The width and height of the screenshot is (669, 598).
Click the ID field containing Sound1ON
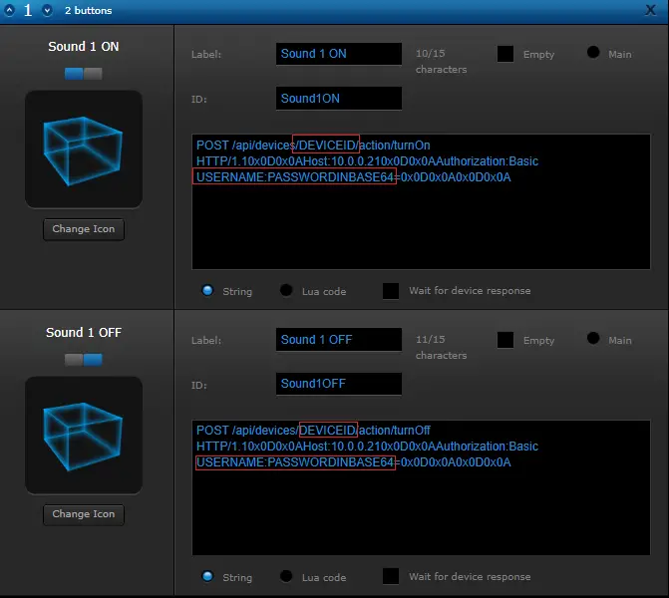coord(339,99)
